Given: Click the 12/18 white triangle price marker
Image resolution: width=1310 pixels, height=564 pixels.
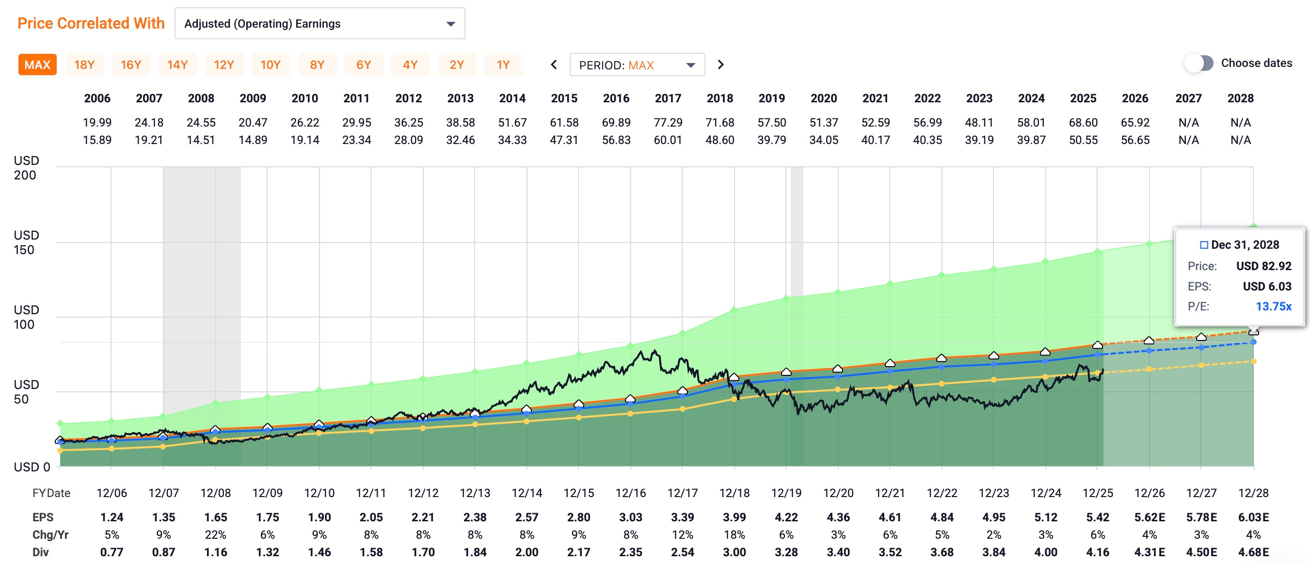Looking at the screenshot, I should pos(734,377).
